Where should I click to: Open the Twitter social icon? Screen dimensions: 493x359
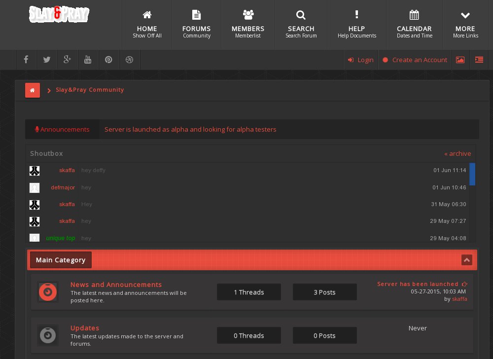point(47,60)
